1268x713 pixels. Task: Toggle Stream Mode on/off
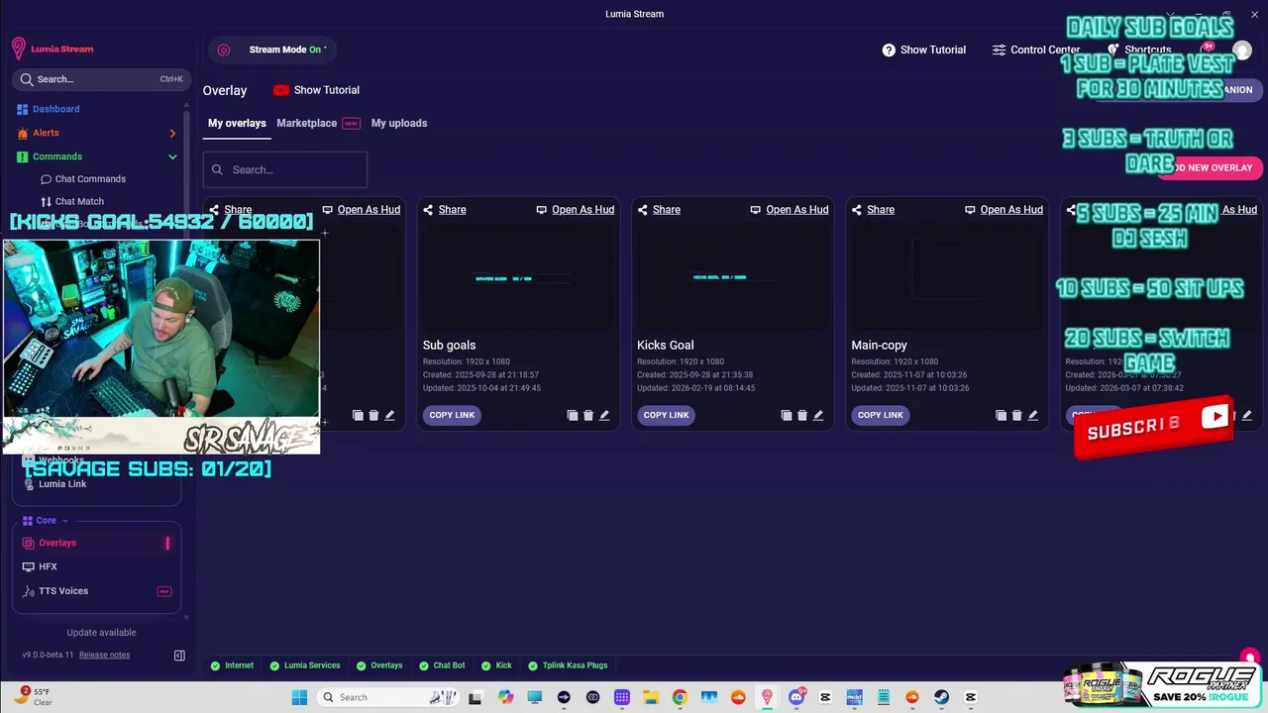click(x=272, y=50)
